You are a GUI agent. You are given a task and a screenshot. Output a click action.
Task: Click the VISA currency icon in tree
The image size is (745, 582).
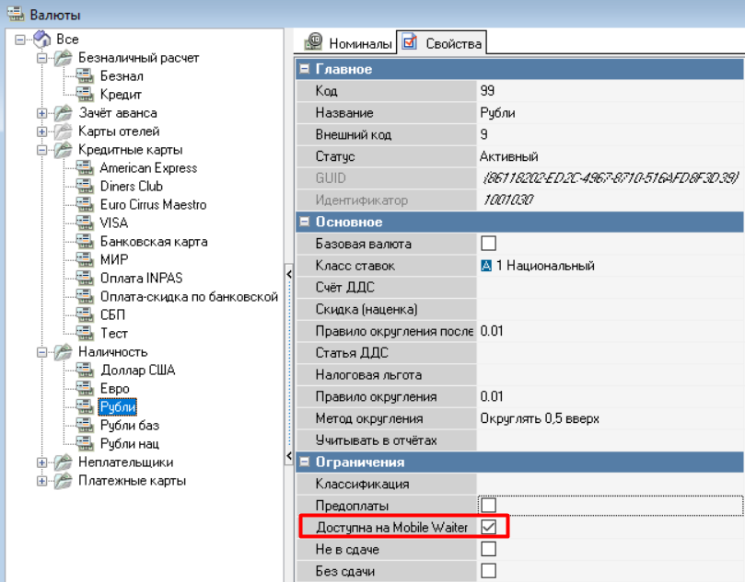[x=85, y=223]
